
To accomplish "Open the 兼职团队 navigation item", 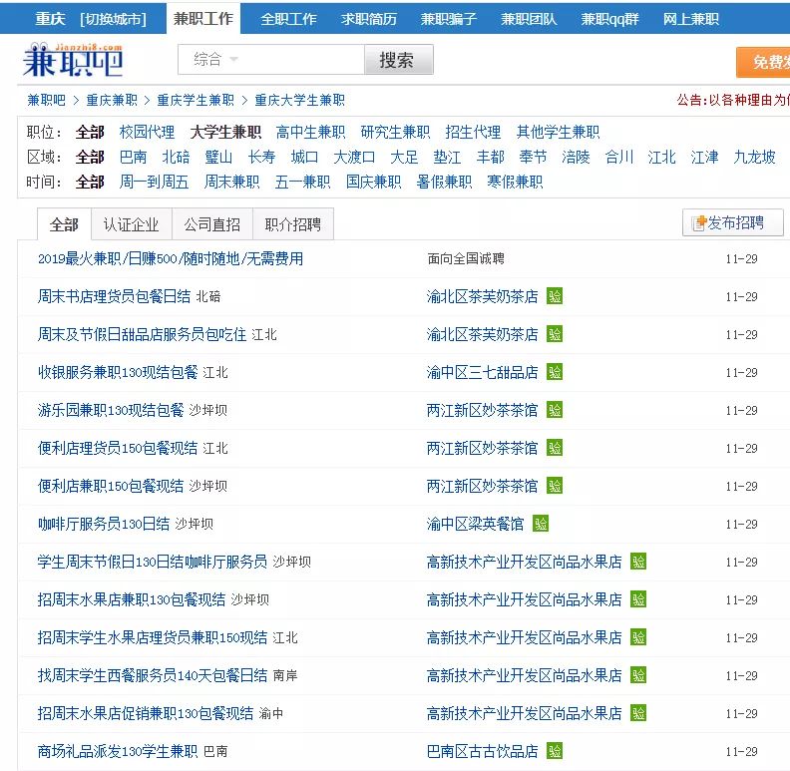I will coord(529,19).
